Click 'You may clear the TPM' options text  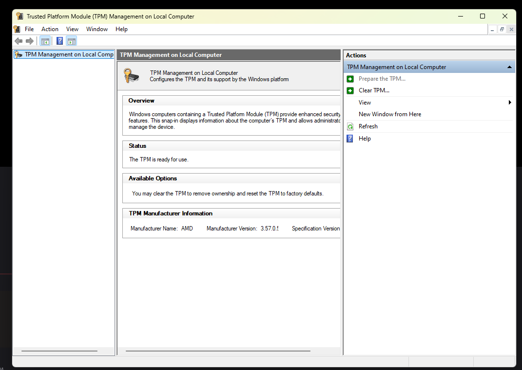point(228,194)
